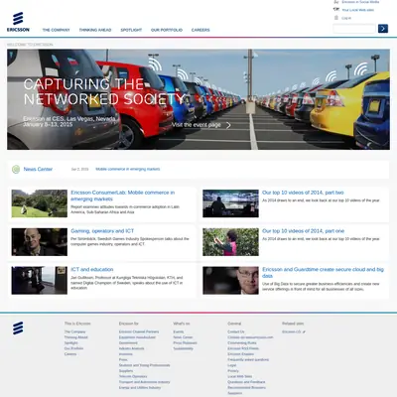Open Sustainability footer link
The image size is (397, 397).
pos(183,348)
